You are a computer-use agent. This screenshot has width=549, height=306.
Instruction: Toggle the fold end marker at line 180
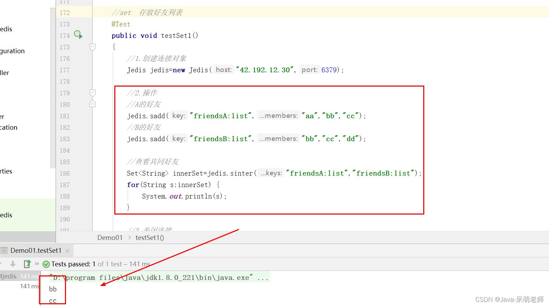point(92,104)
